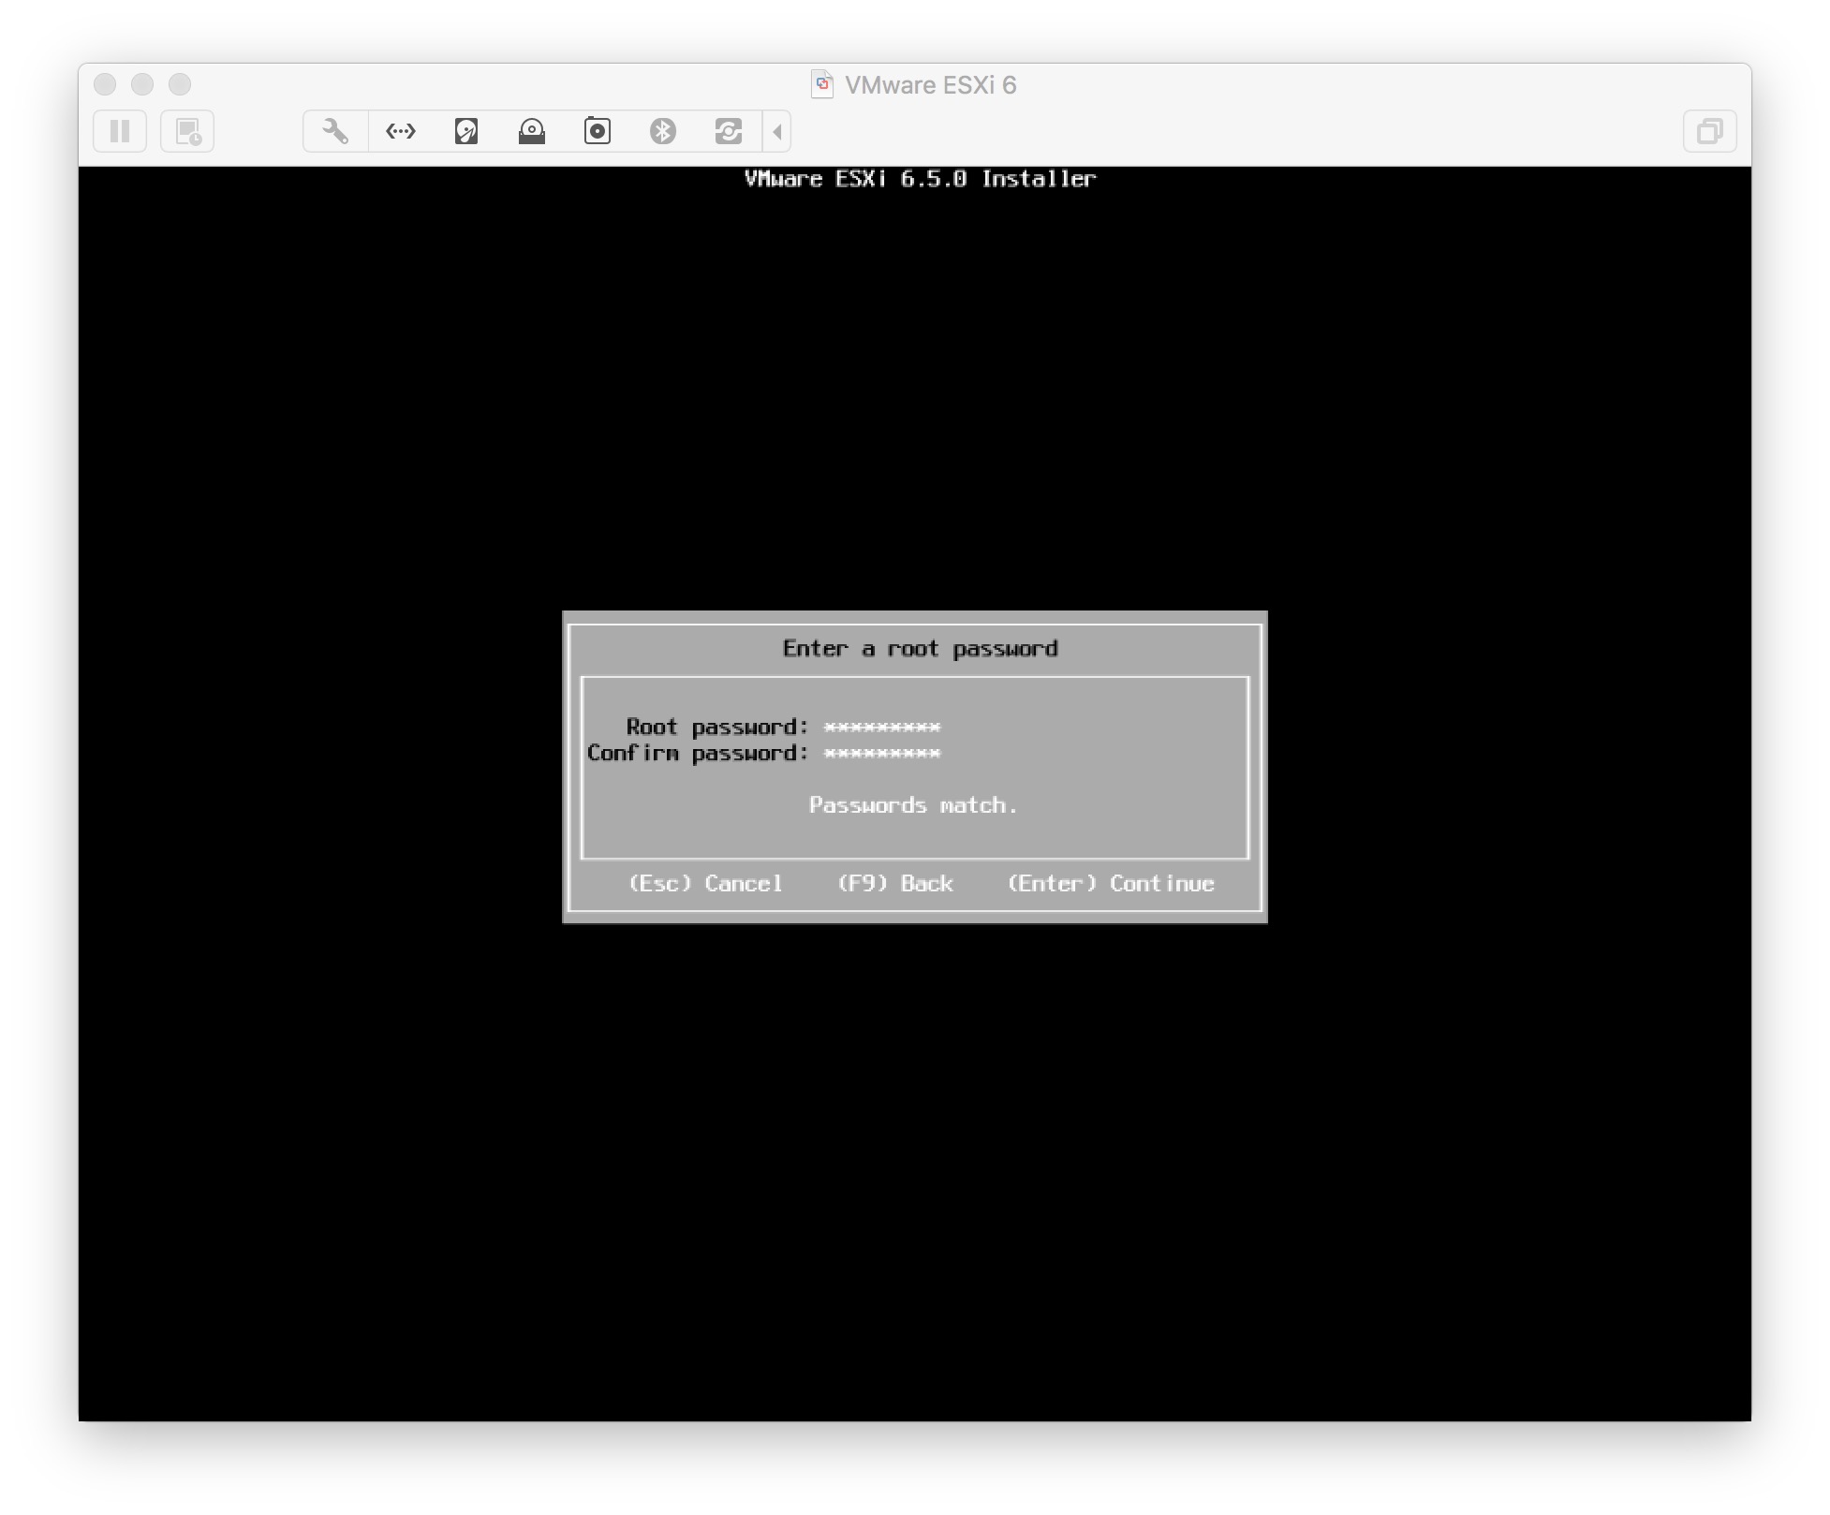This screenshot has height=1515, width=1830.
Task: Click the Root password field
Action: (x=881, y=727)
